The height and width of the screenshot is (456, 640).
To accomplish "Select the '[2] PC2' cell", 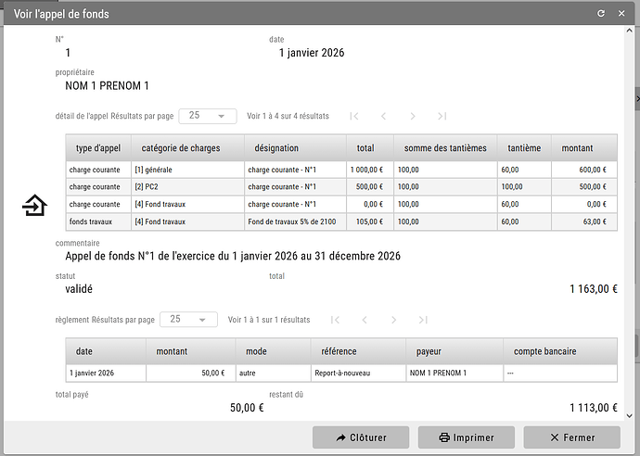I will pos(187,187).
